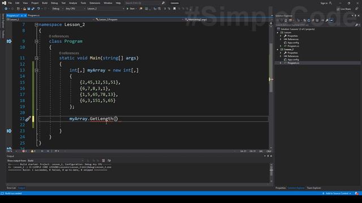
Task: Toggle auto hide pin on Solution Explorer
Action: (x=355, y=16)
